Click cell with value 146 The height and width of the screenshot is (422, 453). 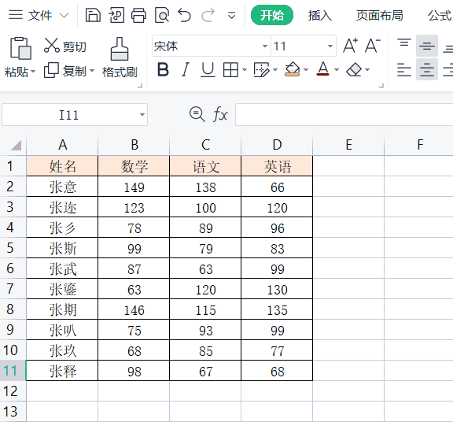pyautogui.click(x=134, y=309)
